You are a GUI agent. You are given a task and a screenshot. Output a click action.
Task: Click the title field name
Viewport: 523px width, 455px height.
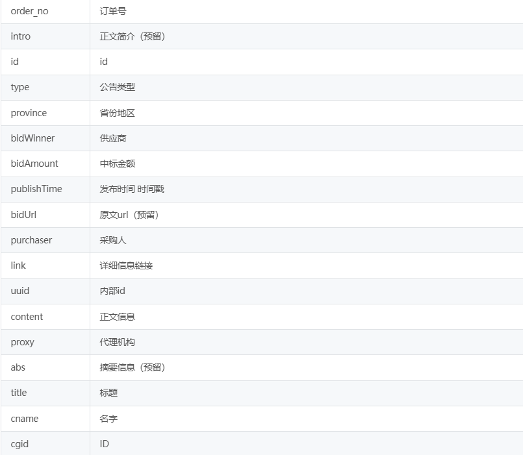point(19,393)
